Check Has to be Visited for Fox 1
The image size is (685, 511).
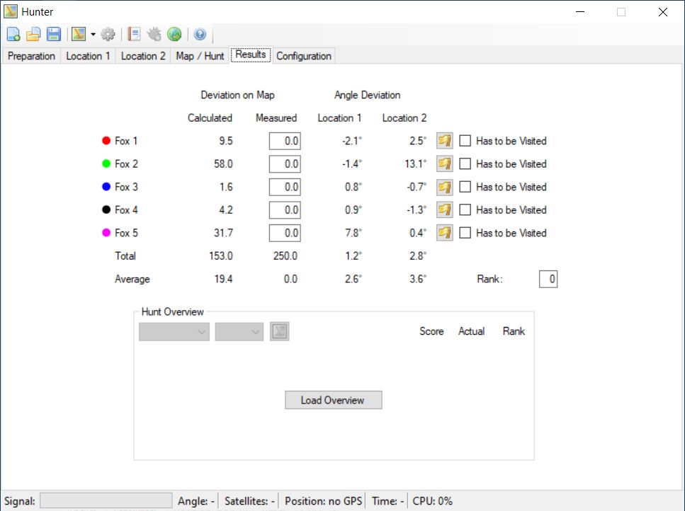pos(465,141)
